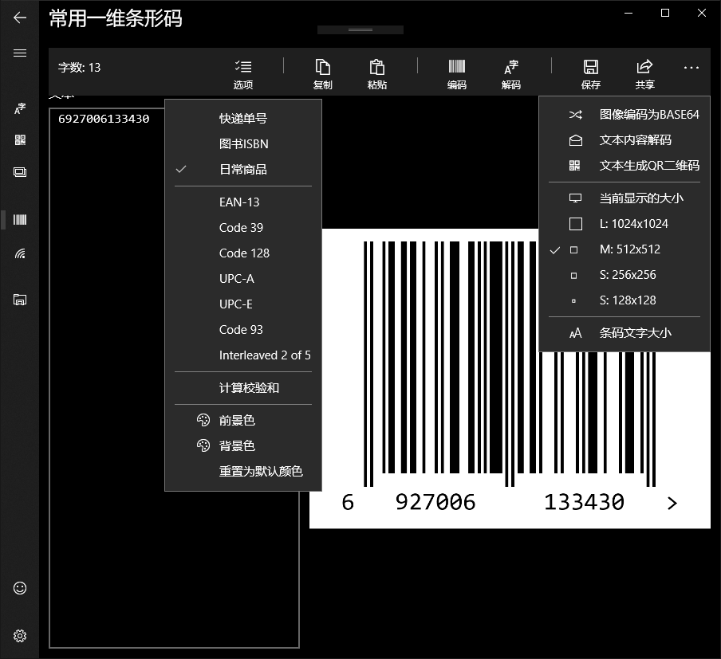Choose Code 93 barcode type
Image resolution: width=721 pixels, height=659 pixels.
point(243,330)
